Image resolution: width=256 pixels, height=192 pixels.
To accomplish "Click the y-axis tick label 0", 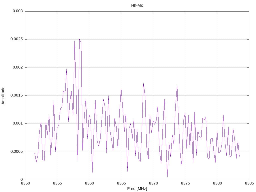I will 21,180.
